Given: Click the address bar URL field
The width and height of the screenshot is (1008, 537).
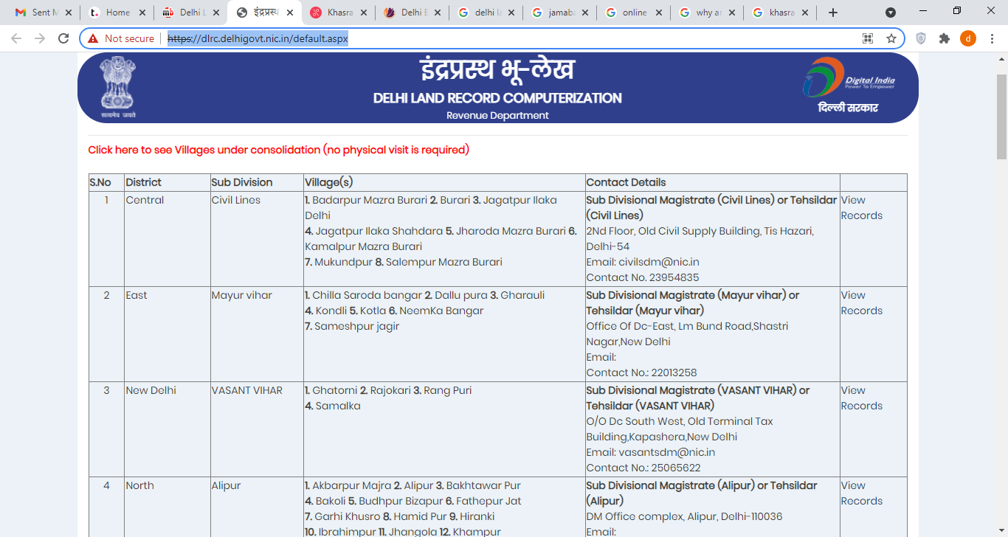Looking at the screenshot, I should (x=517, y=38).
